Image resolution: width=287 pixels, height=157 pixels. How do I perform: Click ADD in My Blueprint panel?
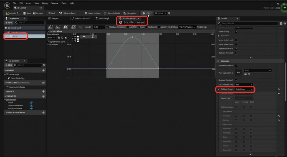tap(9, 65)
